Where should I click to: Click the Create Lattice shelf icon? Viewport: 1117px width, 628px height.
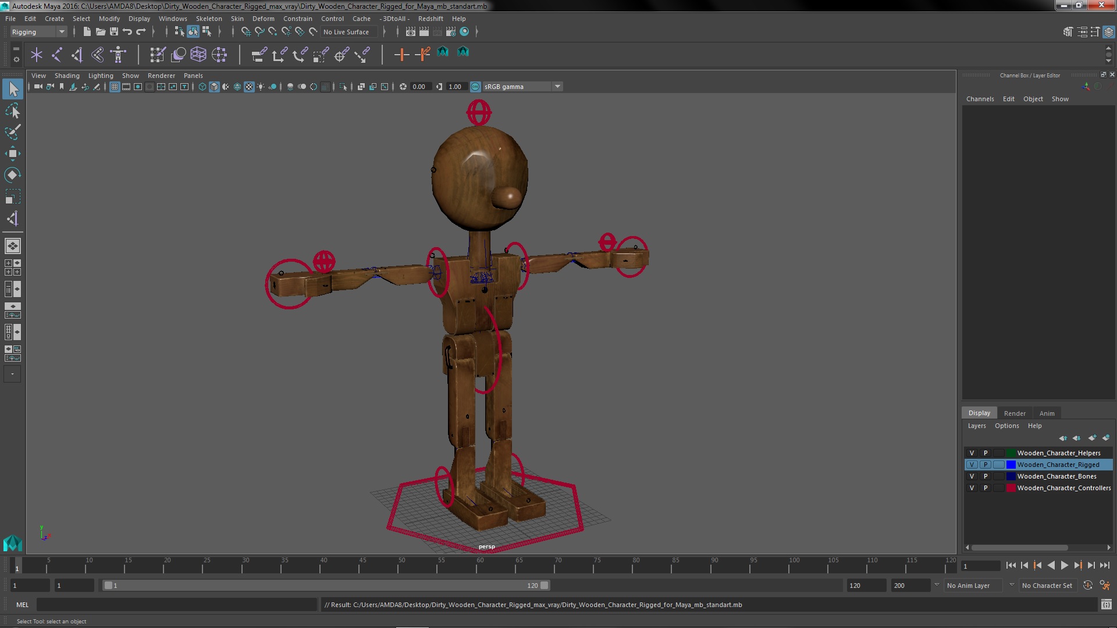tap(198, 55)
